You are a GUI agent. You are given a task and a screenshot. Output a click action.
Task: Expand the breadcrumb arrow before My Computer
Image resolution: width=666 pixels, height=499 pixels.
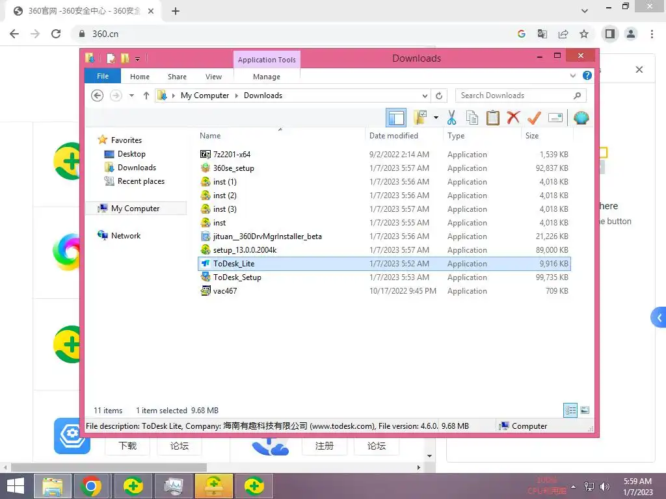pyautogui.click(x=173, y=96)
